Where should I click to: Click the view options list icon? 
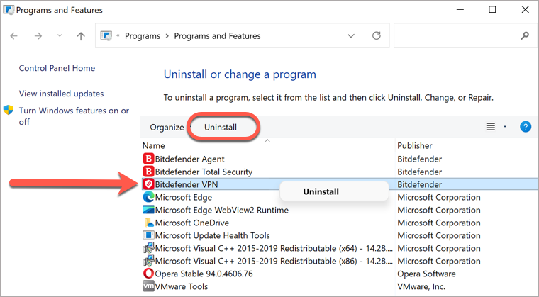coord(491,127)
